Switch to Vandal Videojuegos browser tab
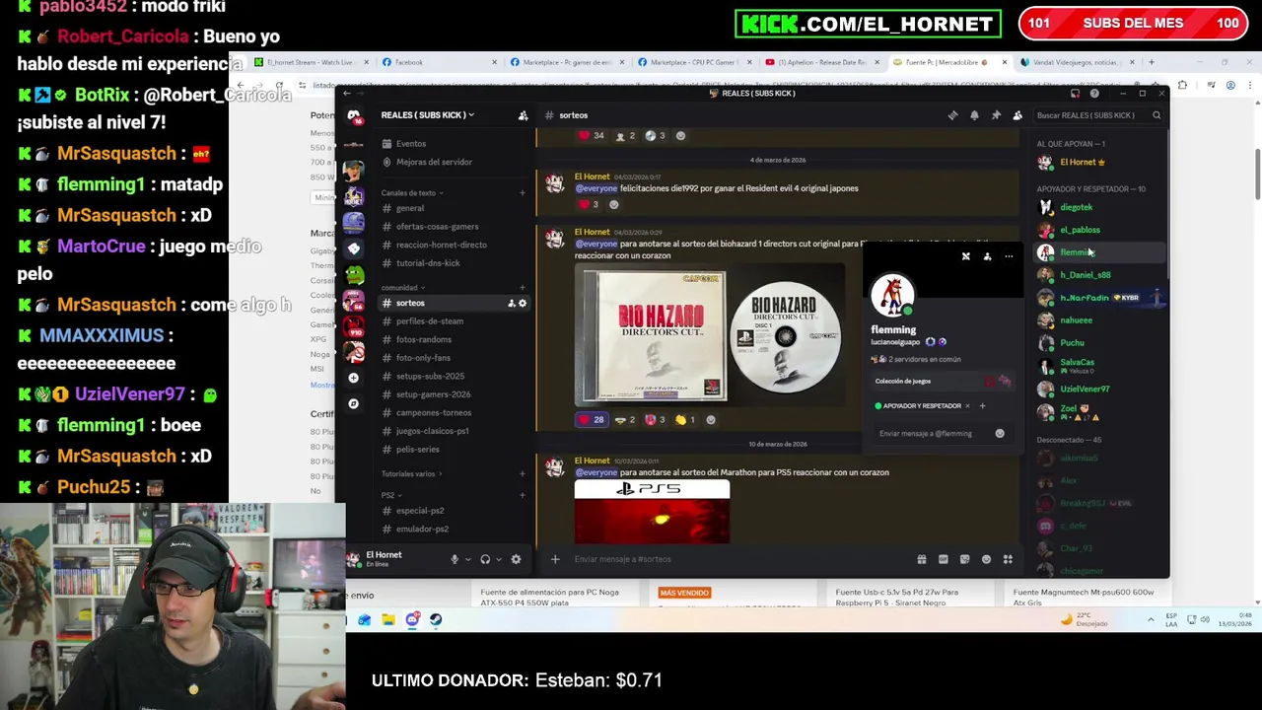The width and height of the screenshot is (1262, 710). click(1076, 62)
